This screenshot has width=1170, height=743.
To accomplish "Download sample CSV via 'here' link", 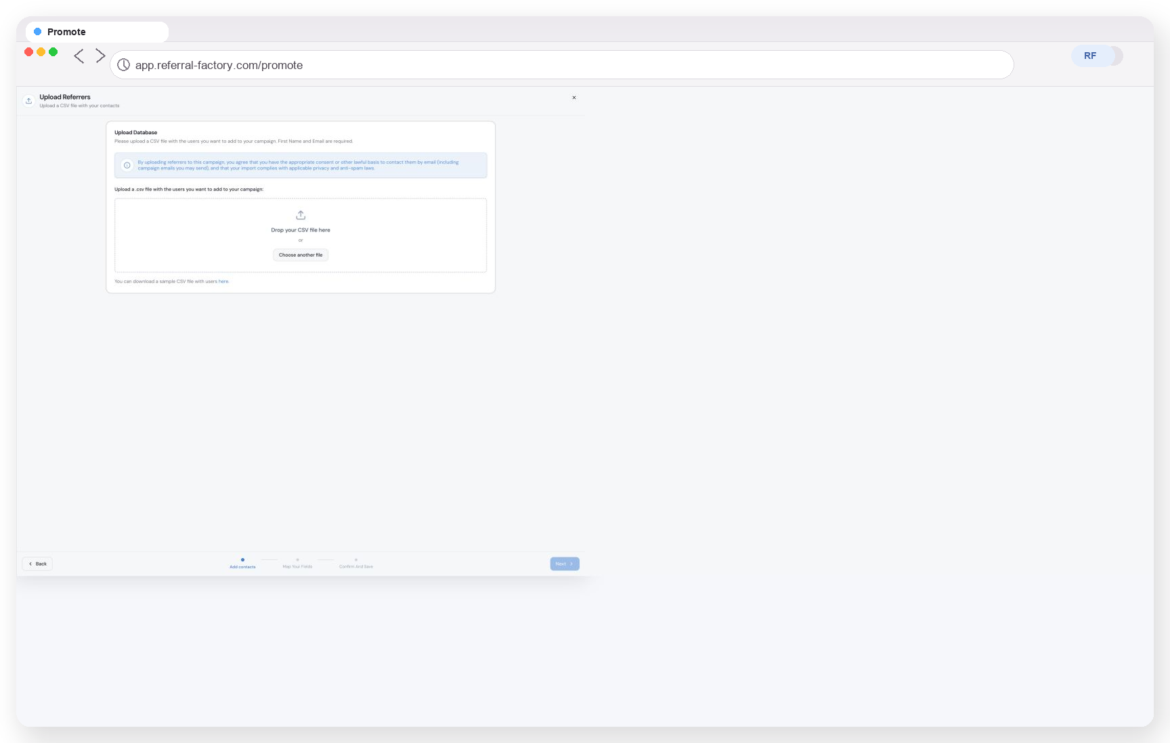I will pos(223,281).
